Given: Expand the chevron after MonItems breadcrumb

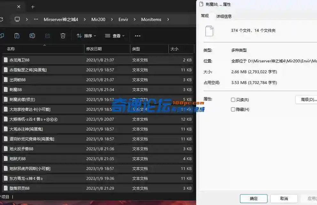Looking at the screenshot, I should tap(168, 19).
